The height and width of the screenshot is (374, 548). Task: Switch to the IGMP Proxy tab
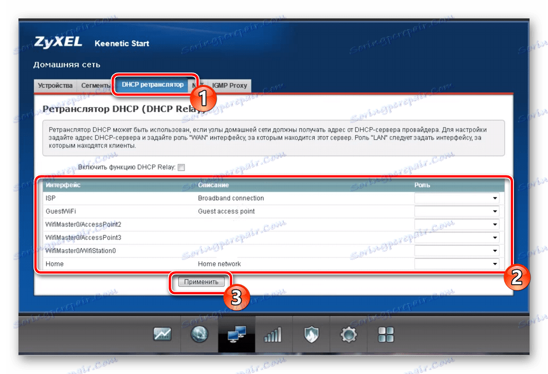coord(229,85)
